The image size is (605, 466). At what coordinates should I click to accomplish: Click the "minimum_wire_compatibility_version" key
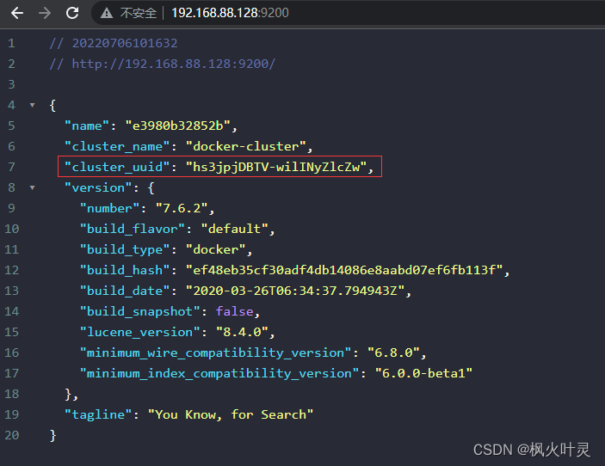tap(215, 353)
